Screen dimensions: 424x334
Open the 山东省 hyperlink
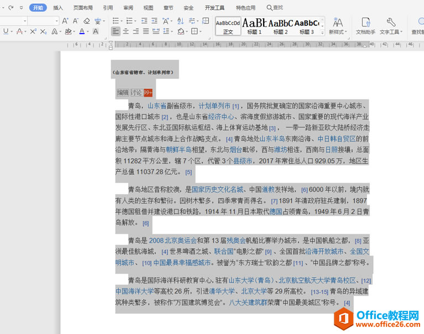[x=157, y=106]
